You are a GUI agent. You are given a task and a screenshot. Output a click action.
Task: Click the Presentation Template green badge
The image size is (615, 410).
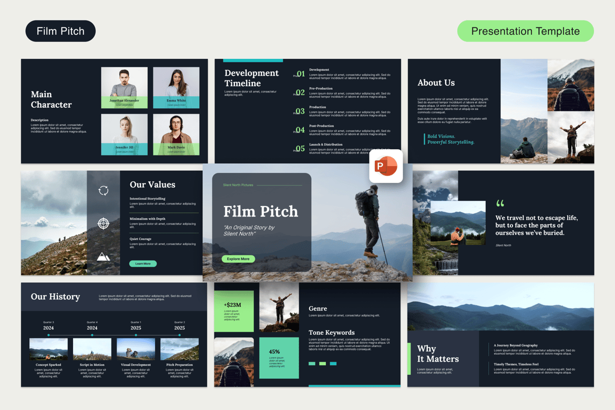click(526, 31)
